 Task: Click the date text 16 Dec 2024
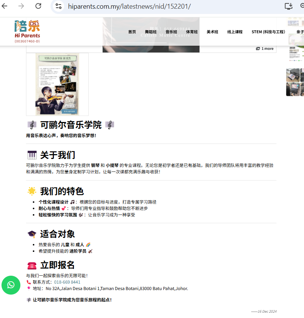pos(267,312)
